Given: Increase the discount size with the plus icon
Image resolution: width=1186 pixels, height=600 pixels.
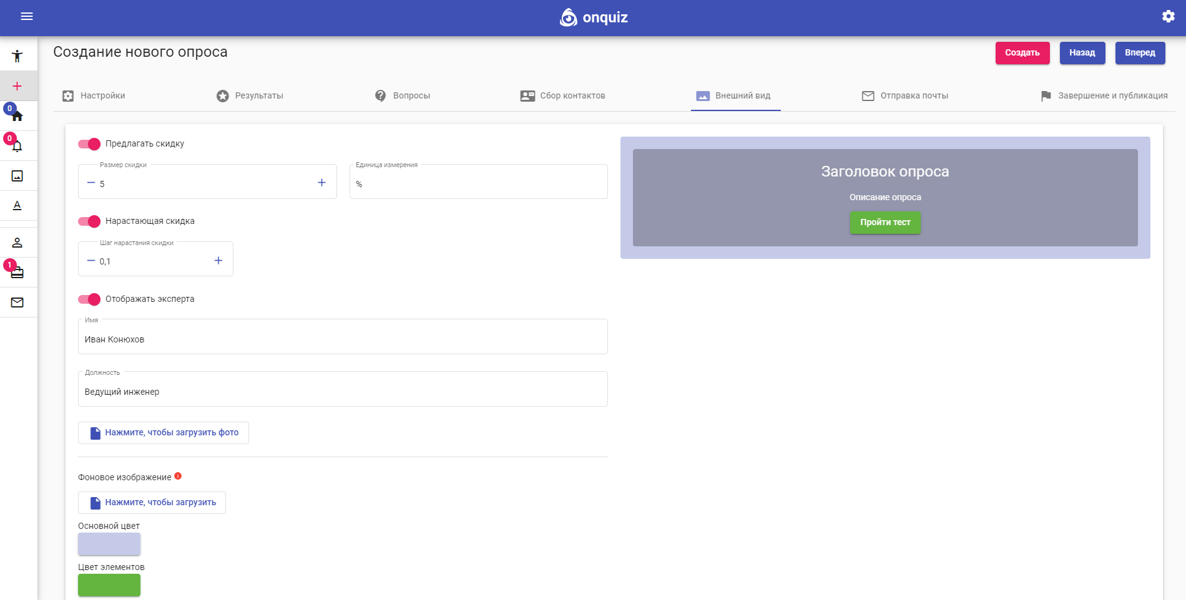Looking at the screenshot, I should click(x=321, y=183).
